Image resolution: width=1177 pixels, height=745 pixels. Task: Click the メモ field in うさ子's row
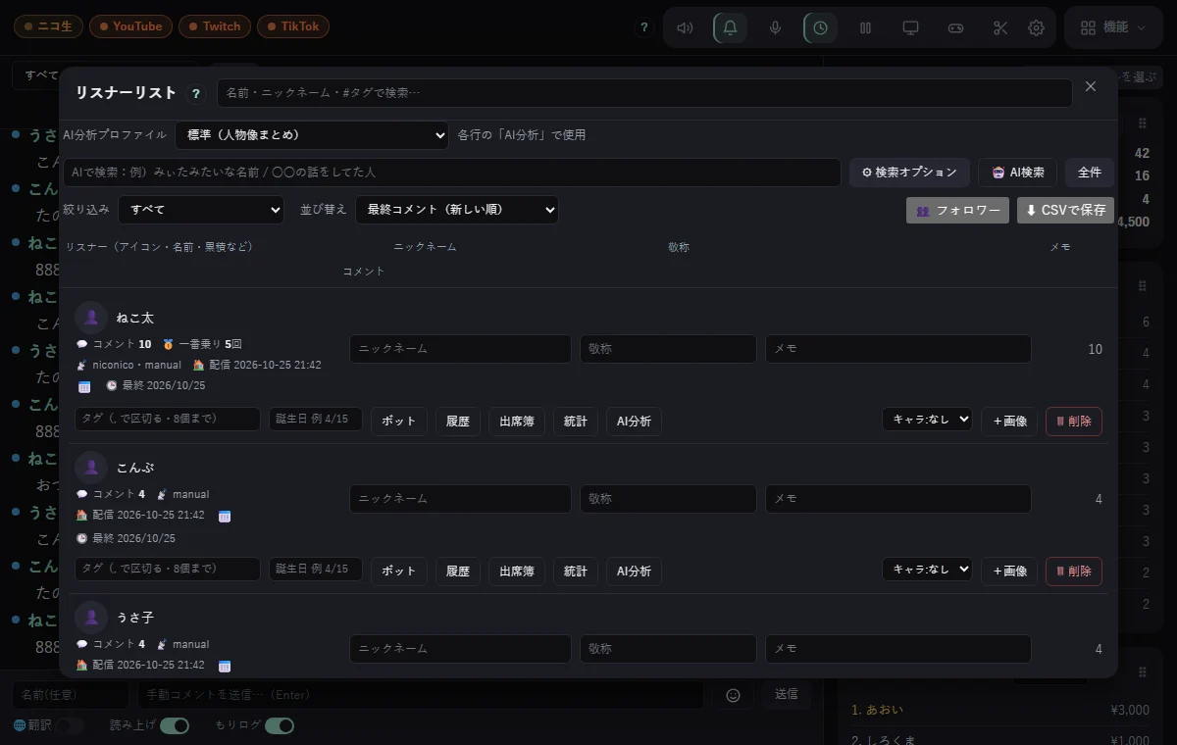click(x=898, y=649)
